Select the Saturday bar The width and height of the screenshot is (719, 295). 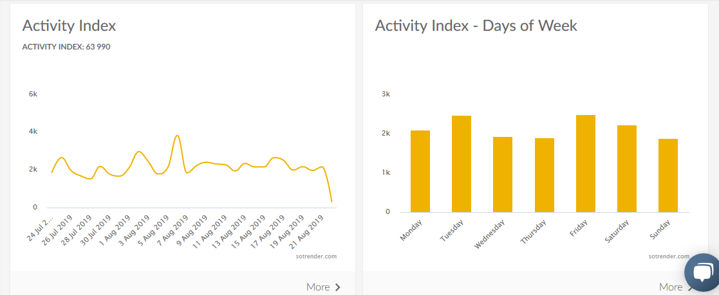[627, 168]
